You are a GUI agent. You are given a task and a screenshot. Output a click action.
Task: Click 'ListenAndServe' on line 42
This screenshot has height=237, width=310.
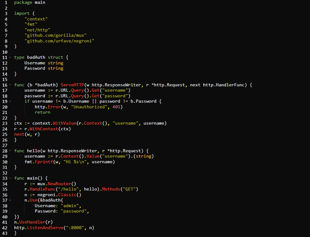(45, 228)
